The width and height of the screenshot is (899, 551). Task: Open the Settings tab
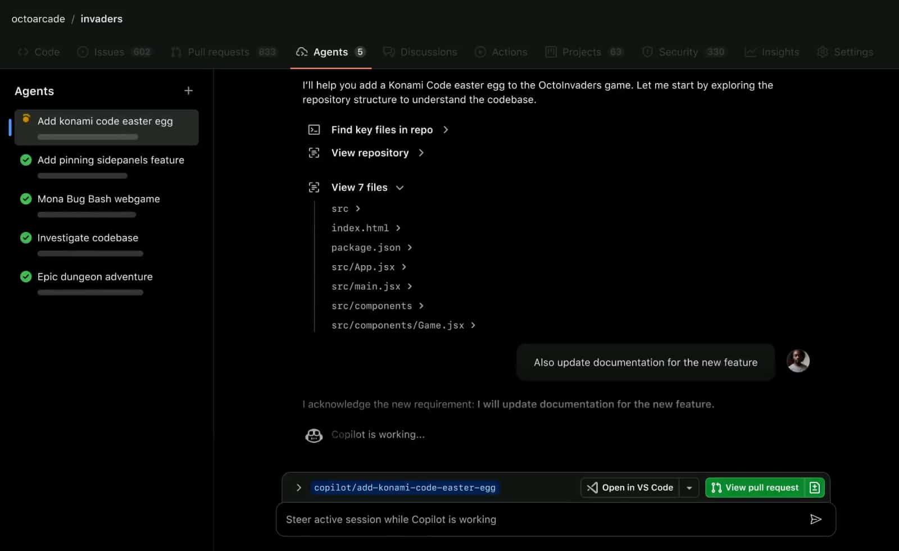[845, 52]
